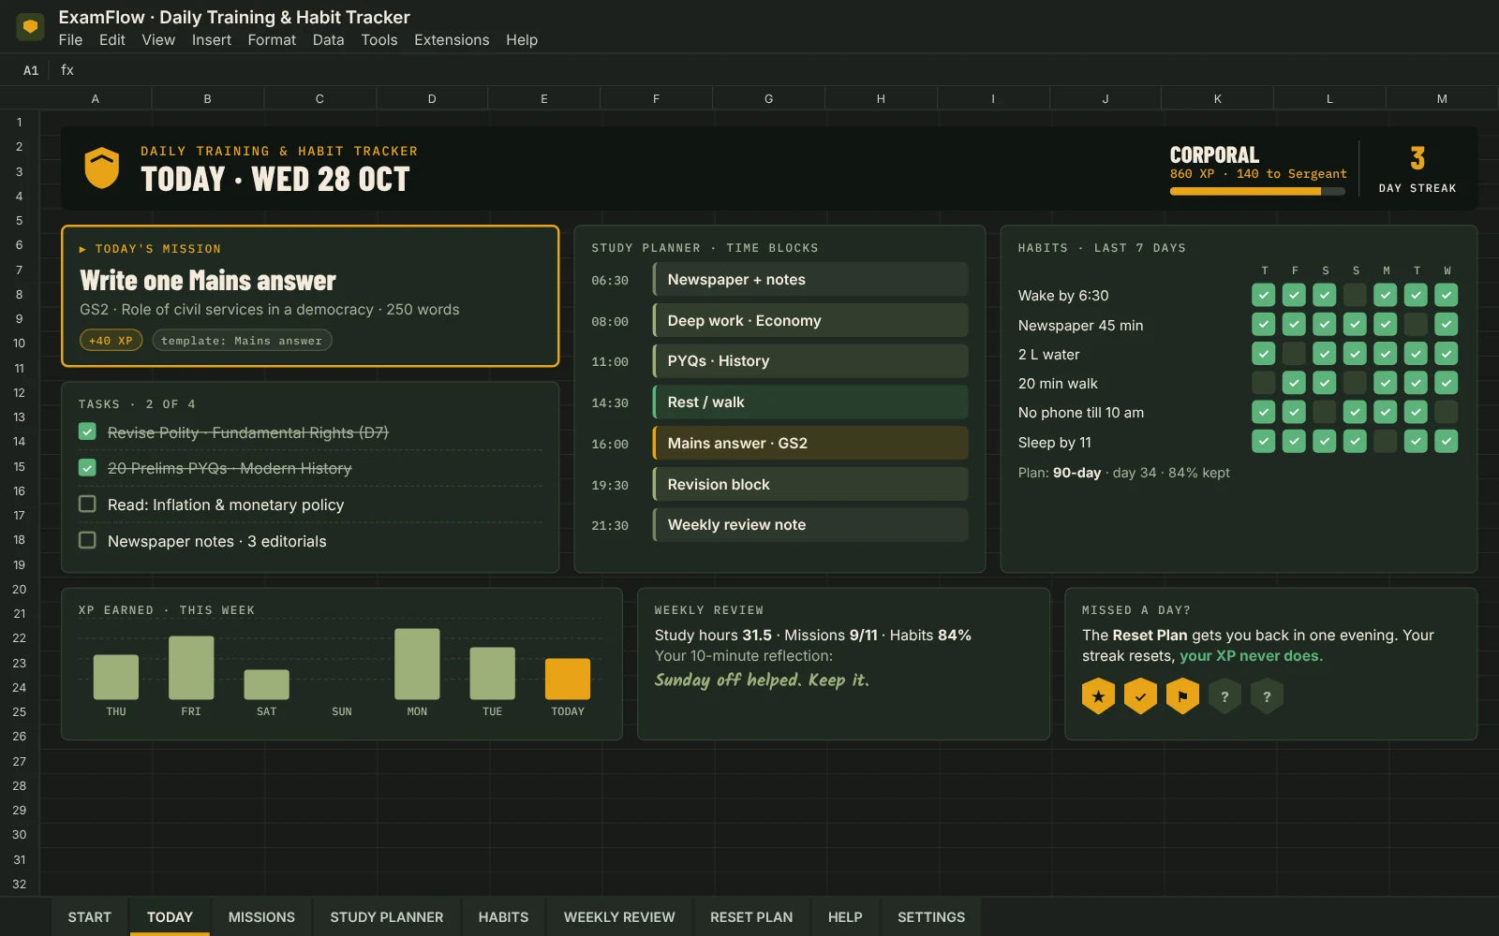
Task: Open the Help menu in menu bar
Action: [x=522, y=40]
